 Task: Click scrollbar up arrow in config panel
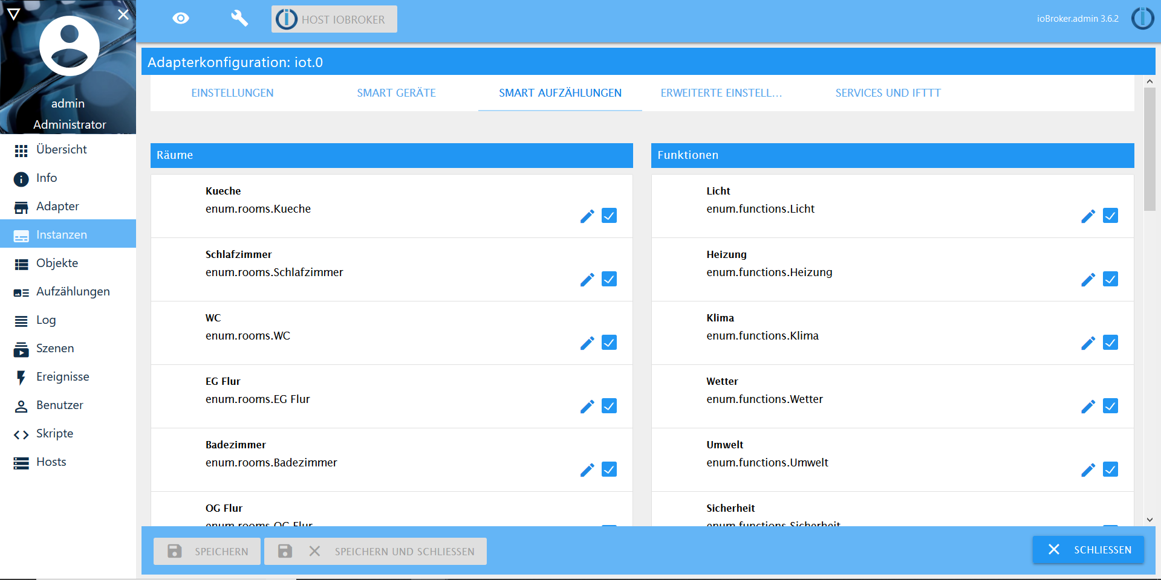coord(1150,82)
